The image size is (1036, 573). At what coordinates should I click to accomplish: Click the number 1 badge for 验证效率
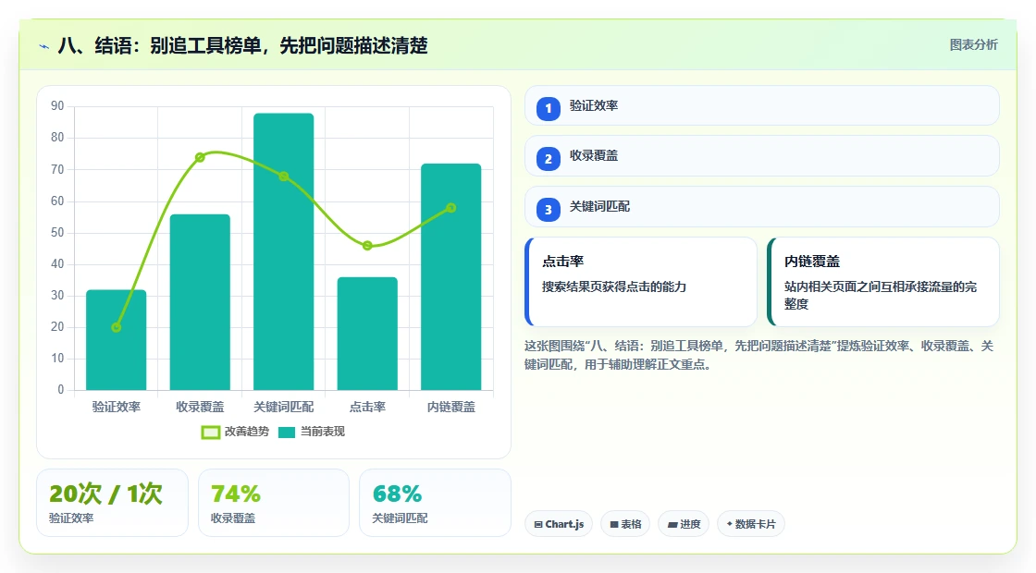[x=549, y=108]
